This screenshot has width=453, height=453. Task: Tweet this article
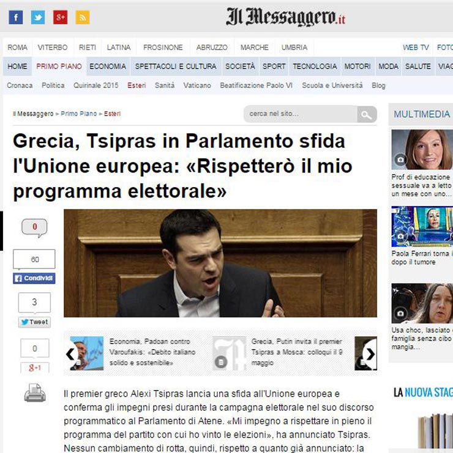34,322
